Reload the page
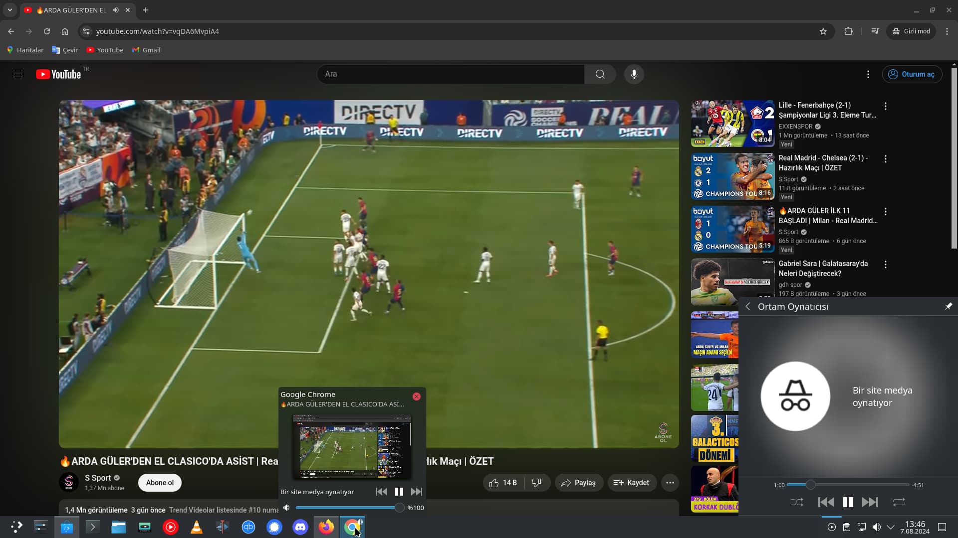Screen dimensions: 958x538 coord(47,31)
